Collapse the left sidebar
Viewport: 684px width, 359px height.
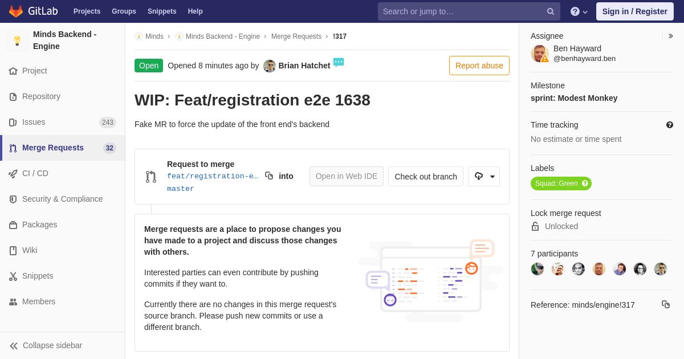(46, 345)
